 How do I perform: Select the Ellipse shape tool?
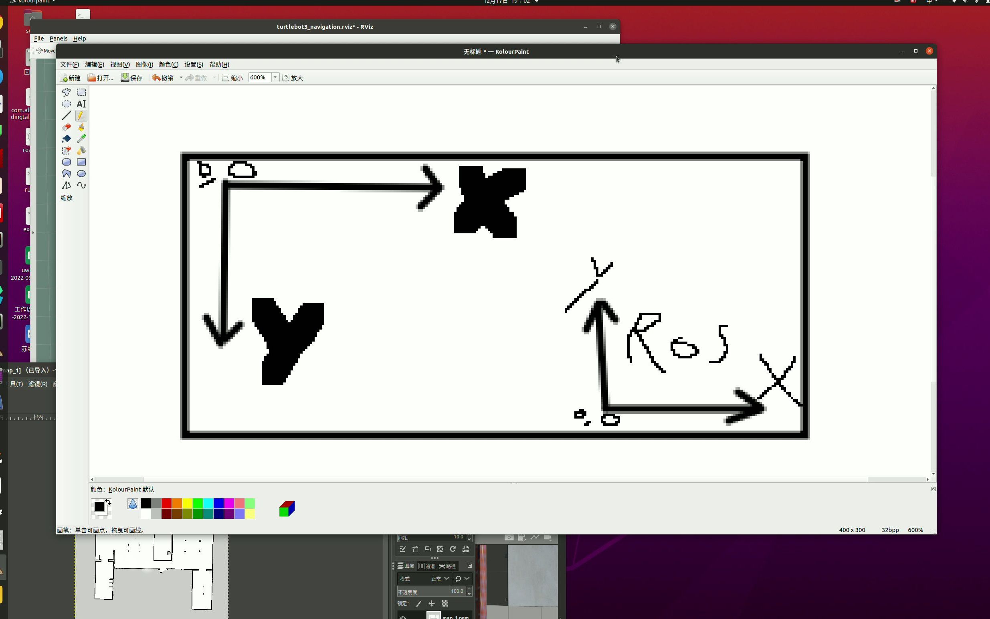click(81, 174)
